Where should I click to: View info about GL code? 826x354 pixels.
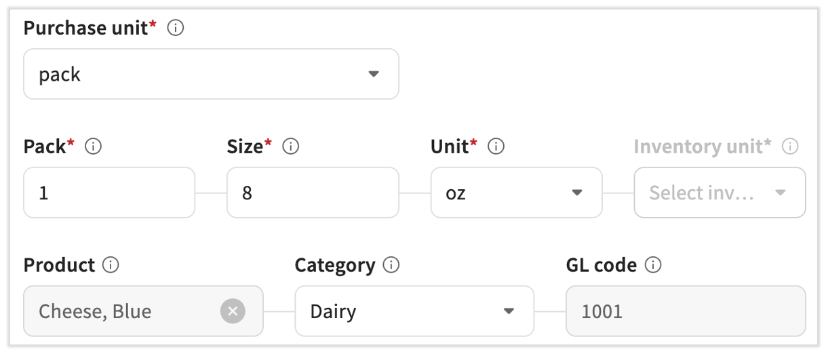pyautogui.click(x=653, y=265)
